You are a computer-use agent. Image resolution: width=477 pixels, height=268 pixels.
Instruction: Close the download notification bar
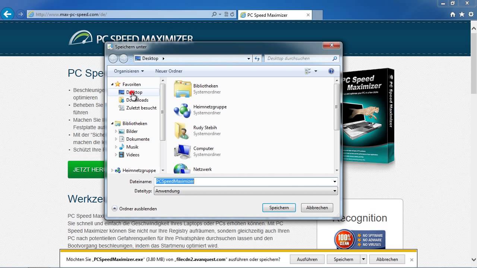(x=412, y=260)
